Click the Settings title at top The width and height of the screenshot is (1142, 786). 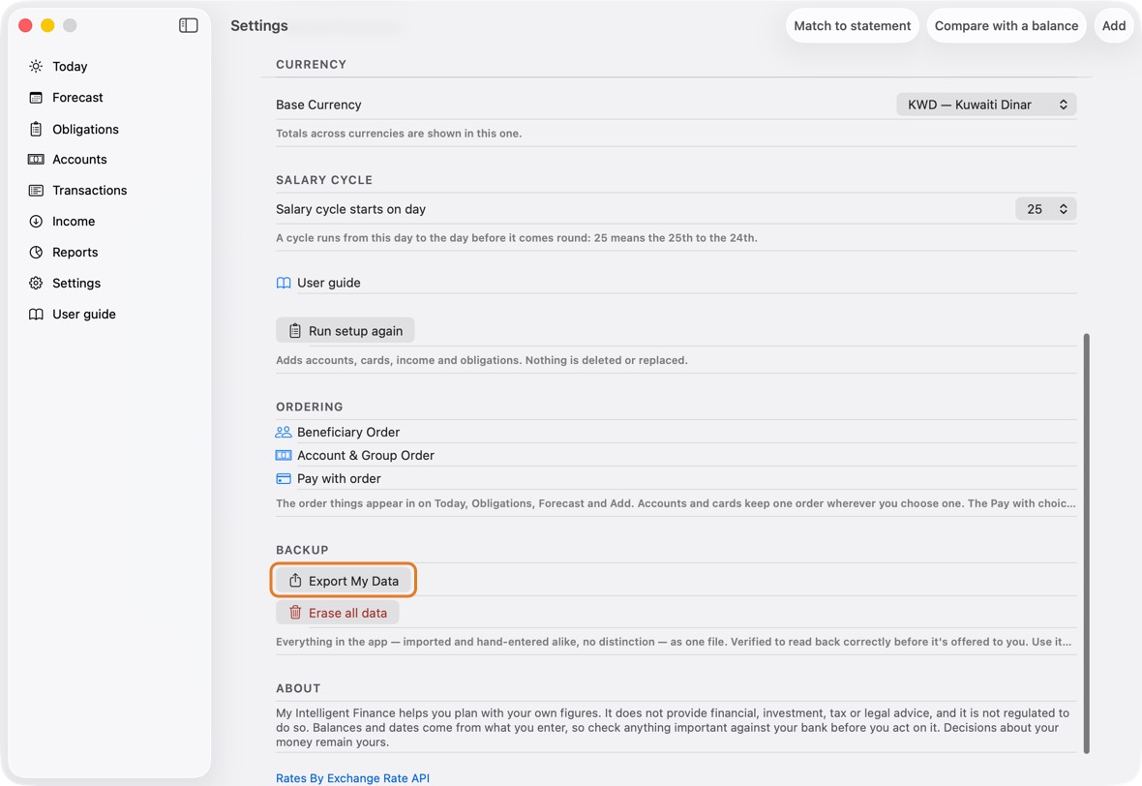[259, 25]
